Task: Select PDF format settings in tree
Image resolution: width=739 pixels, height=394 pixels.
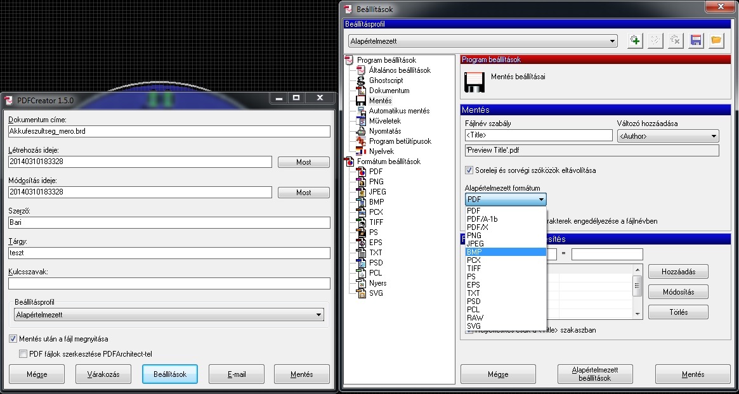Action: (x=376, y=172)
